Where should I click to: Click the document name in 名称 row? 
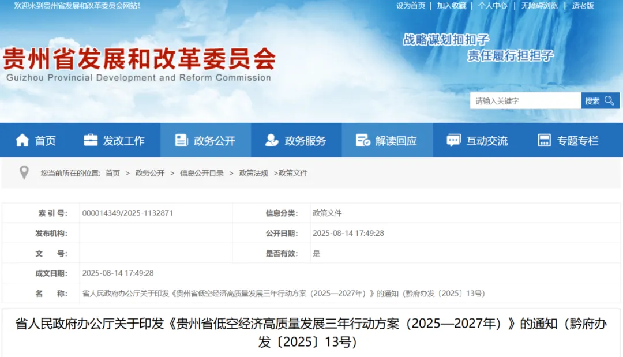[284, 294]
